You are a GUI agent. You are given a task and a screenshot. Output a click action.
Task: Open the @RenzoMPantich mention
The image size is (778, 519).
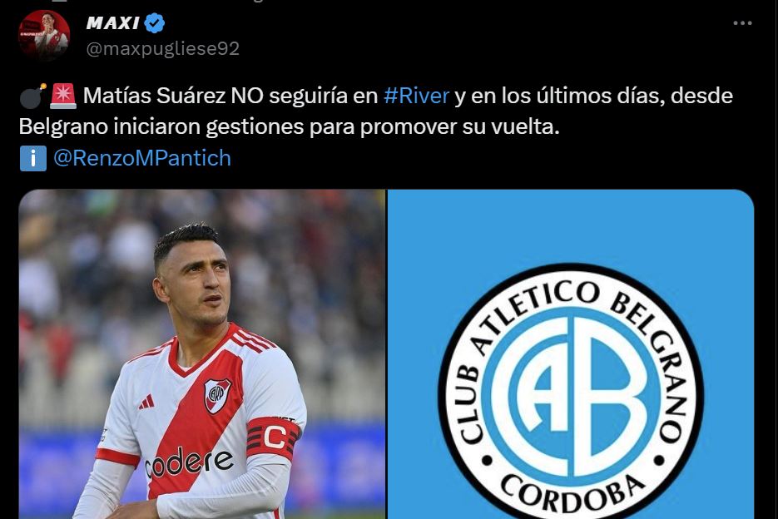point(142,158)
